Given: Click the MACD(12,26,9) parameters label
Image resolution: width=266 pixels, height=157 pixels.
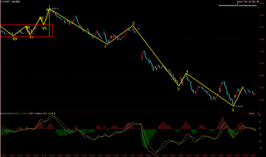Looking at the screenshot, I should pyautogui.click(x=7, y=114).
